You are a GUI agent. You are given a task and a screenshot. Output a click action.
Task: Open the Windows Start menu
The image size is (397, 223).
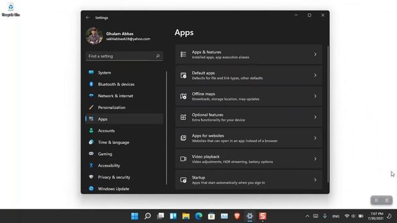coord(135,216)
